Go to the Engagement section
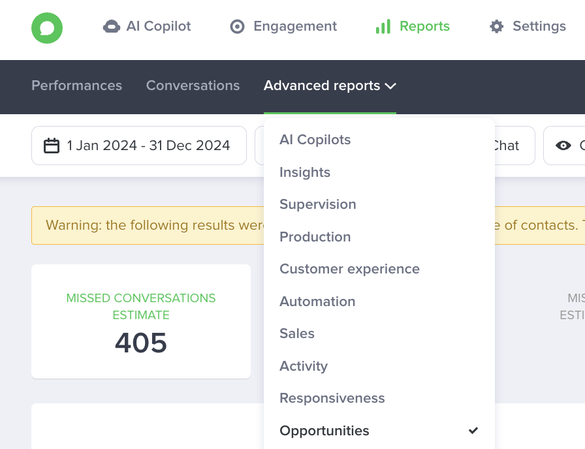This screenshot has width=585, height=449. point(283,27)
